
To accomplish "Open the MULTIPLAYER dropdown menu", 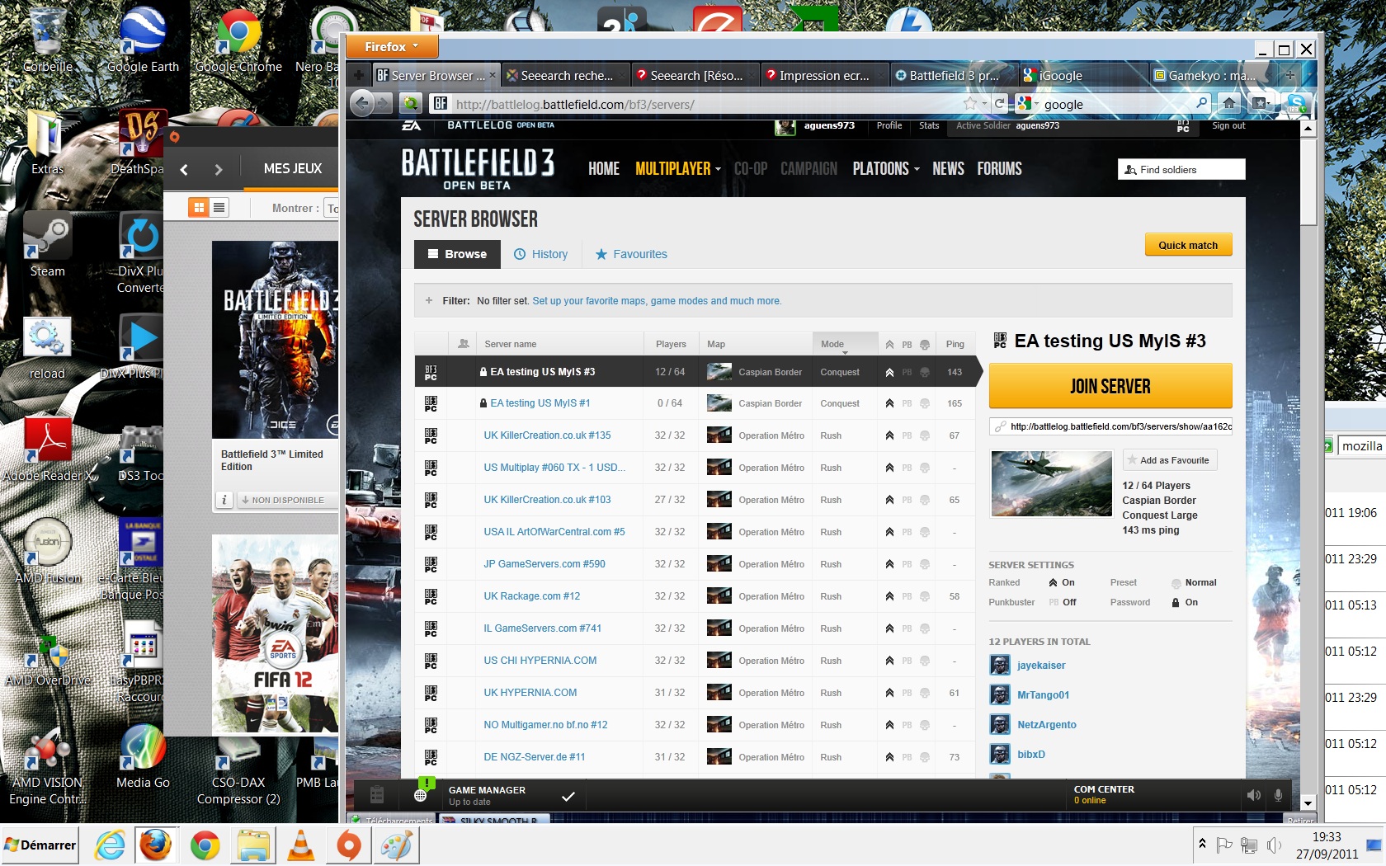I will 678,168.
